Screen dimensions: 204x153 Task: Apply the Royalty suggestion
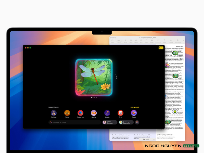click(x=107, y=113)
